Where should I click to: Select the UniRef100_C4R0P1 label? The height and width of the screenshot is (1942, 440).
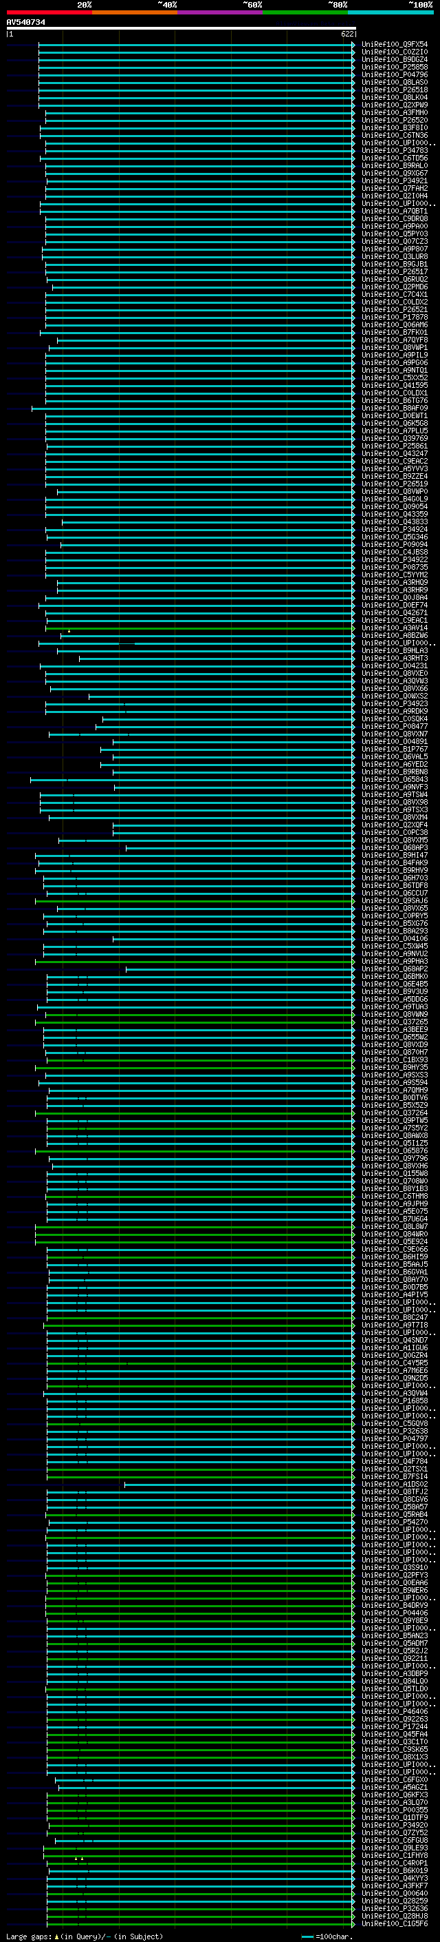point(394,1863)
